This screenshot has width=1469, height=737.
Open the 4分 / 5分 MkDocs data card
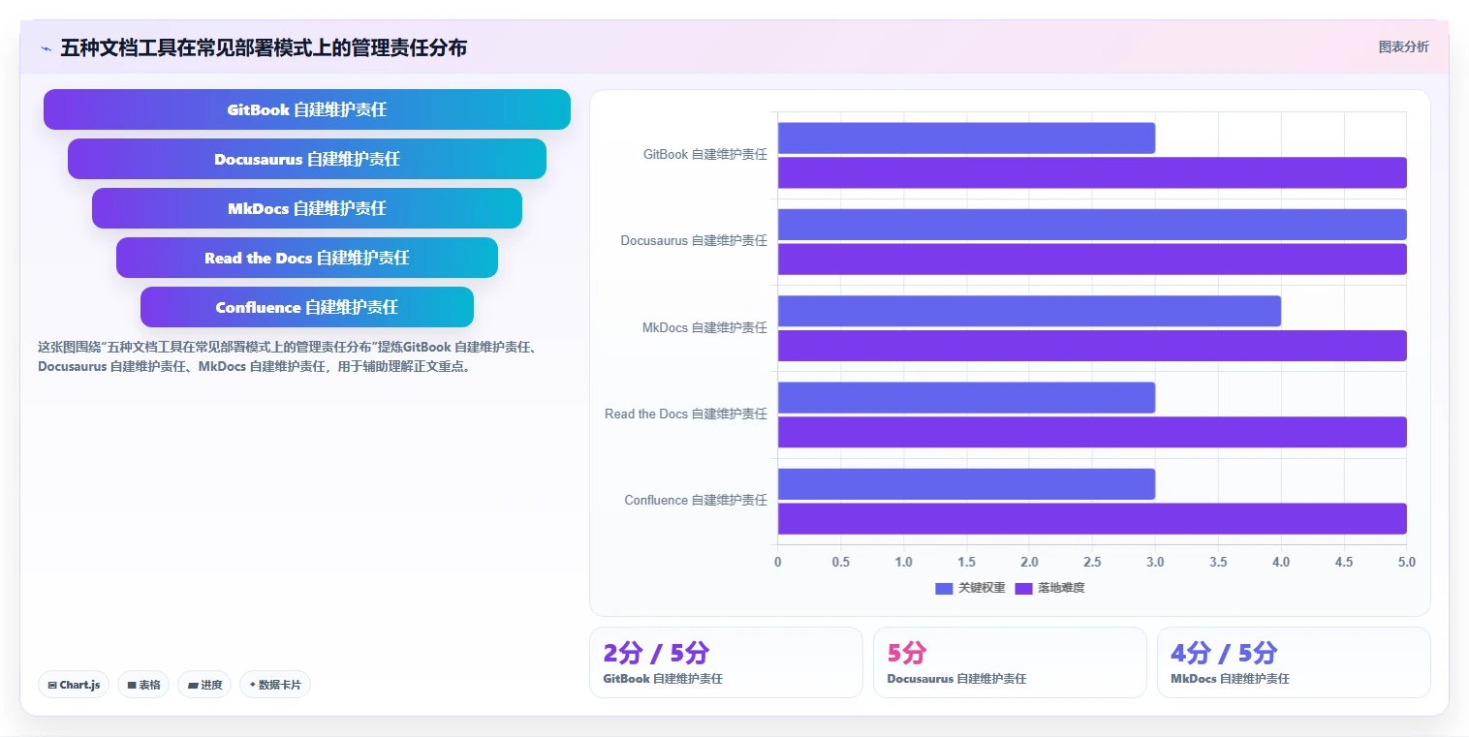coord(1294,662)
